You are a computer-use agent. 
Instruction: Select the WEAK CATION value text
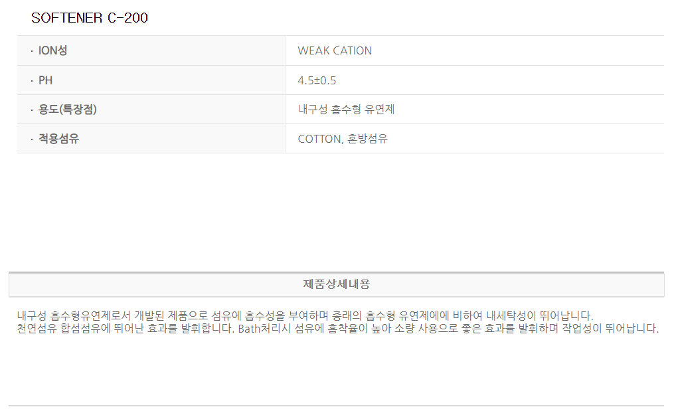click(x=335, y=50)
